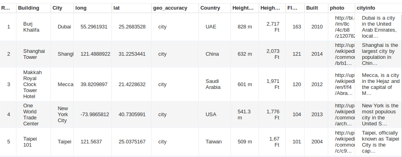402x157 pixels.
Task: Sort table by City column header
Action: [62, 8]
